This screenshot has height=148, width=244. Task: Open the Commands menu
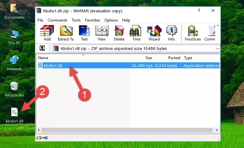click(x=57, y=20)
